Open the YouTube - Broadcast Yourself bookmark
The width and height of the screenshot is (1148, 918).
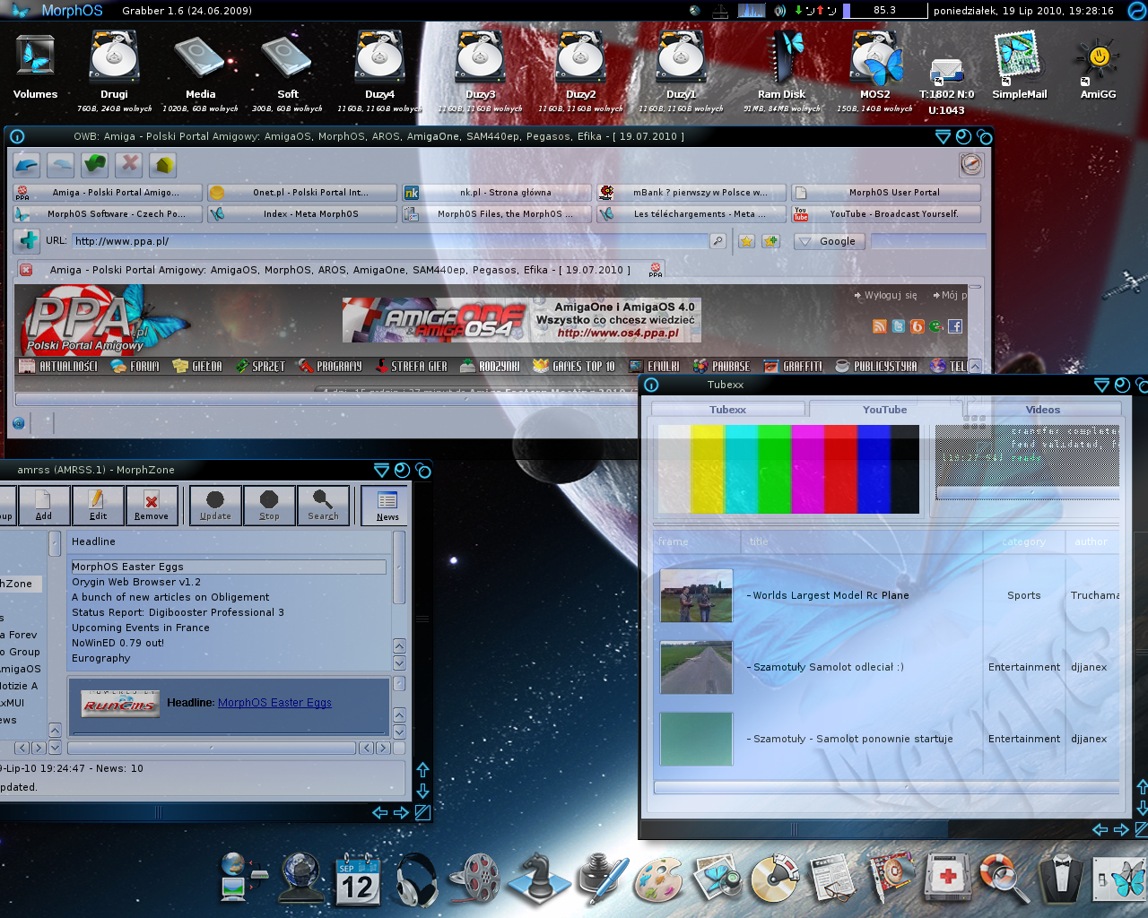coord(886,214)
